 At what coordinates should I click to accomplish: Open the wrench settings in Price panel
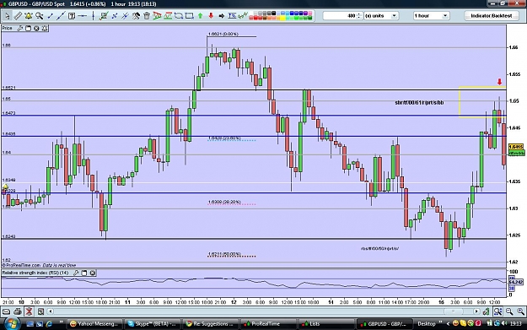(x=20, y=29)
